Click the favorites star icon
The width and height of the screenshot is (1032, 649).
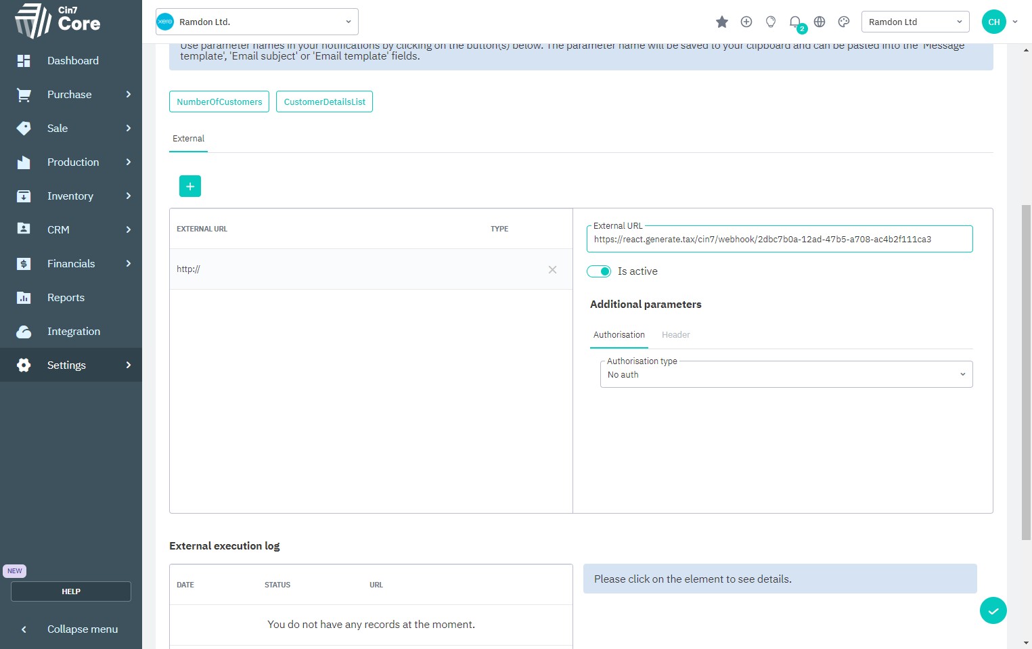(721, 22)
